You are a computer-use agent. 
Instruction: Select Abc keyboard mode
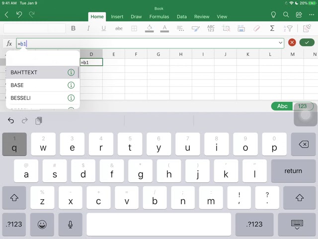click(282, 106)
